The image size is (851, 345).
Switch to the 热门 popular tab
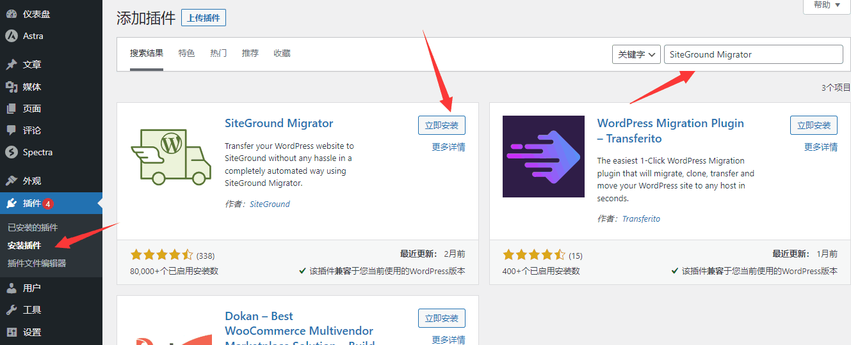(218, 54)
